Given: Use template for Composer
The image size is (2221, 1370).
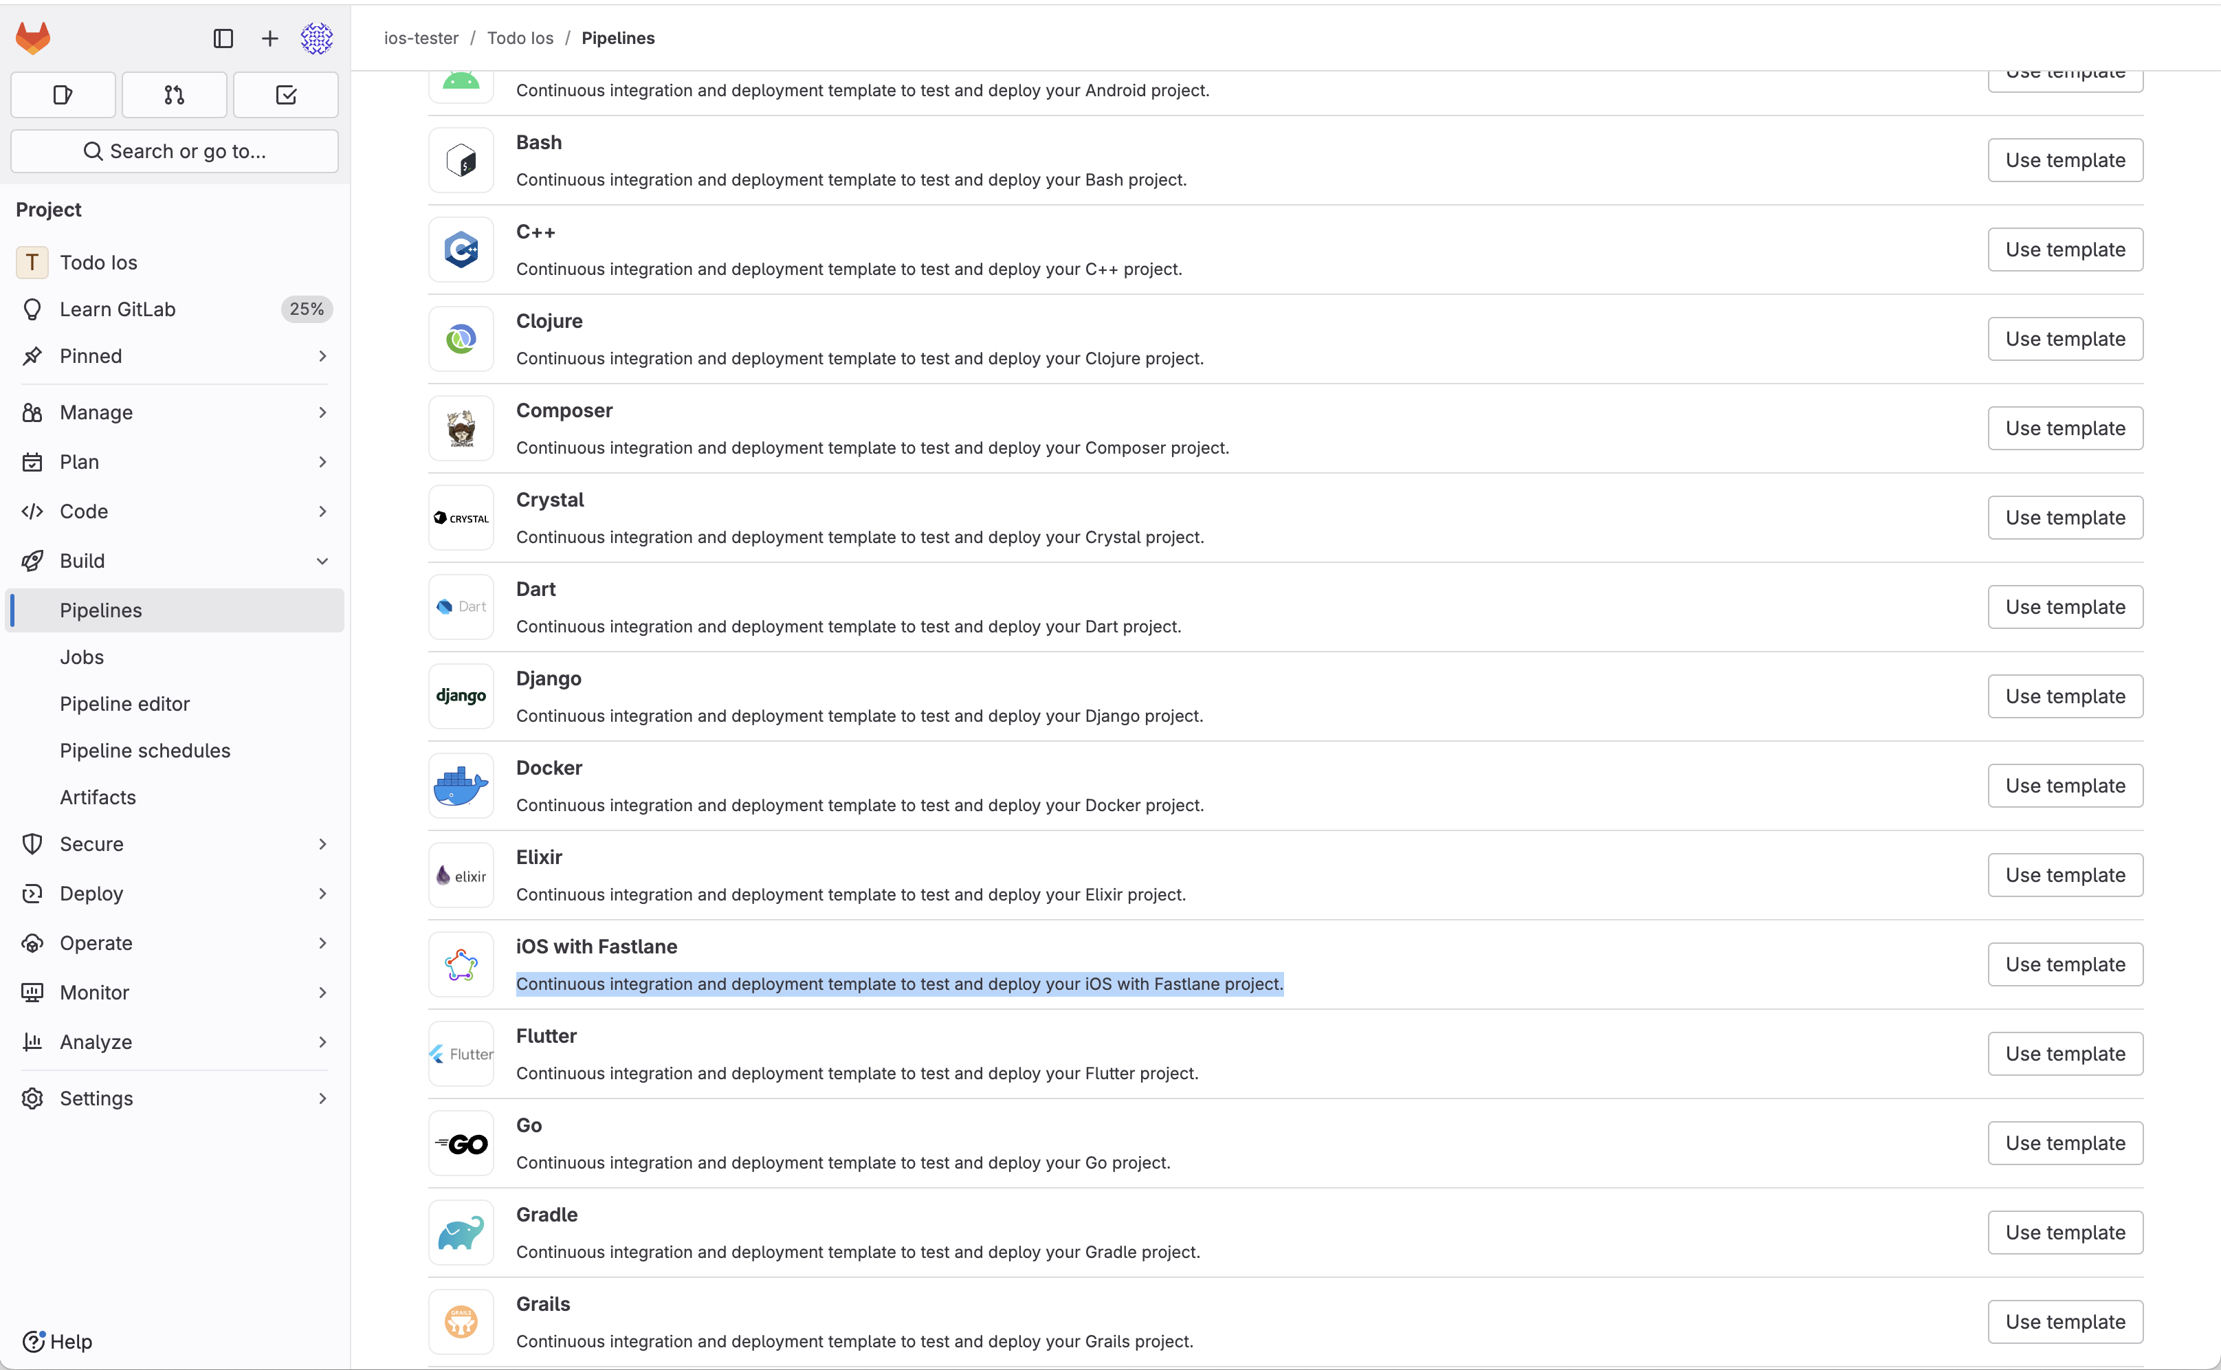Looking at the screenshot, I should pyautogui.click(x=2065, y=428).
